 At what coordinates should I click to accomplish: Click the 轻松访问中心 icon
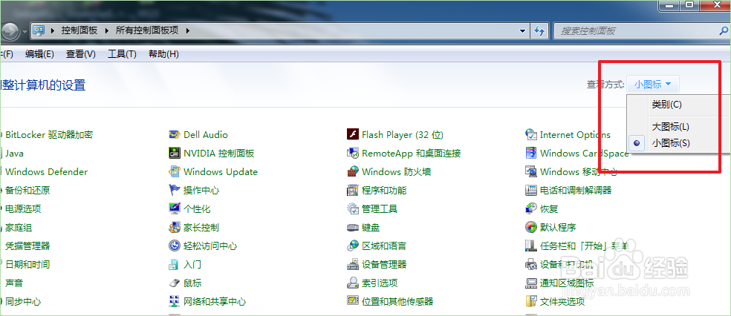pos(175,246)
